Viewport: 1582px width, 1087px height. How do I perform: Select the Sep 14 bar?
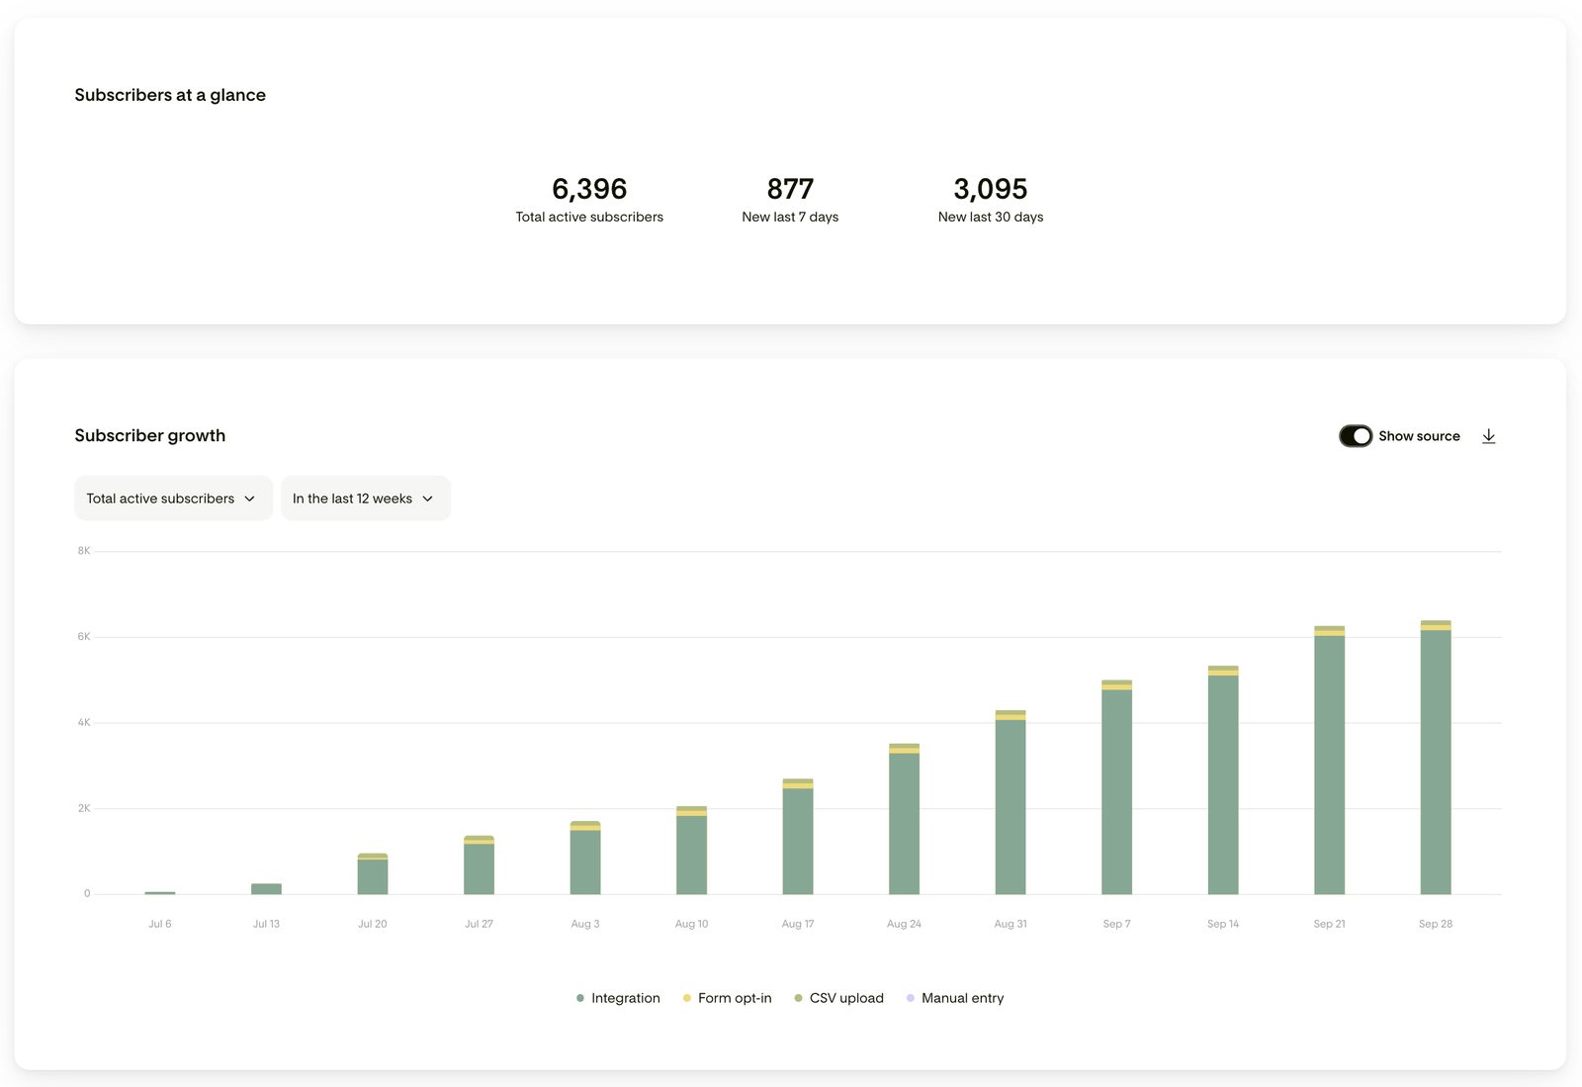click(x=1223, y=780)
